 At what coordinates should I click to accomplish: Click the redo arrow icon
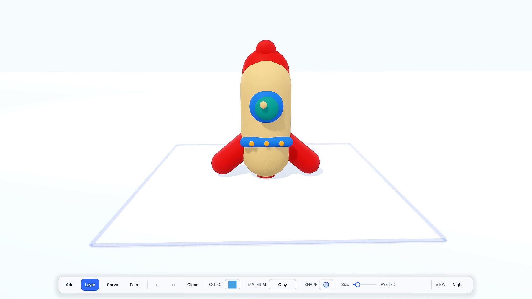click(x=173, y=285)
